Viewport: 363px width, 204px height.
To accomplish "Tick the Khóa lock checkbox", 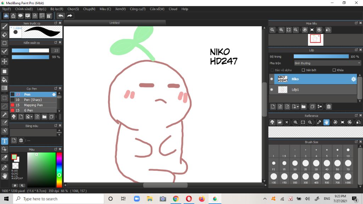I will (x=334, y=70).
